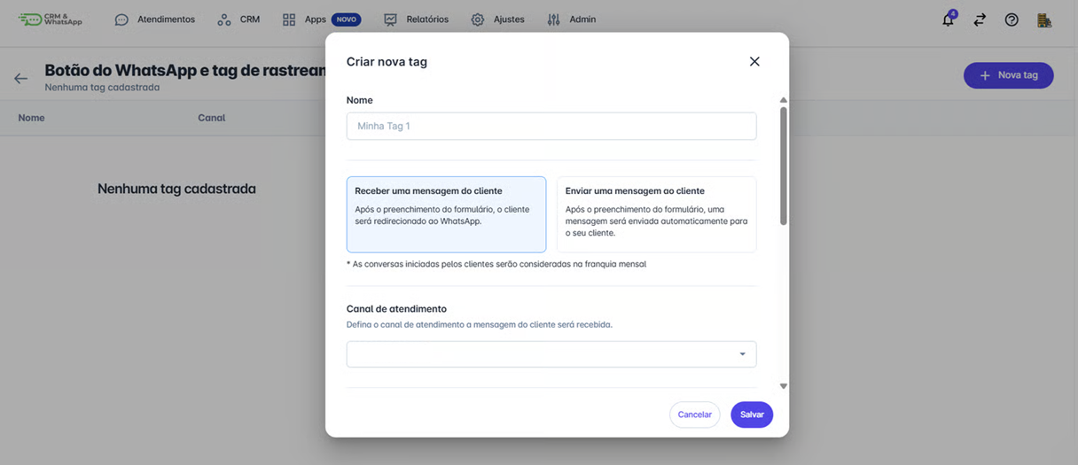Click the notification bell icon
This screenshot has height=465, width=1078.
point(948,19)
